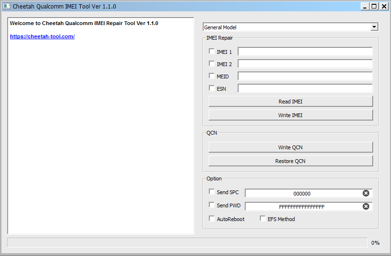The width and height of the screenshot is (391, 256).
Task: Close the Cheetah Qualcomm IMEI Tool window
Action: click(x=384, y=7)
